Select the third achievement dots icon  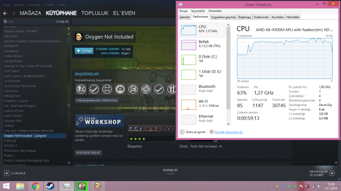(x=107, y=89)
